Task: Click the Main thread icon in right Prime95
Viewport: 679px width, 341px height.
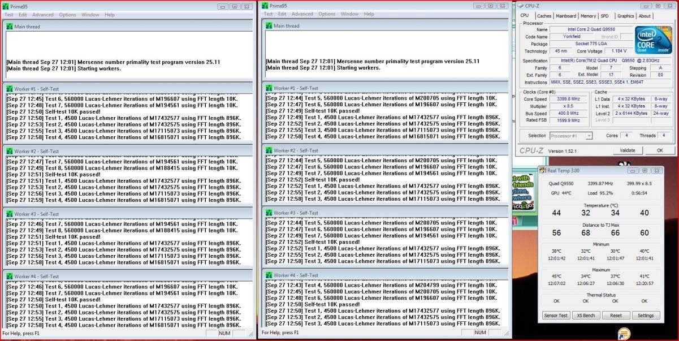Action: pyautogui.click(x=269, y=26)
